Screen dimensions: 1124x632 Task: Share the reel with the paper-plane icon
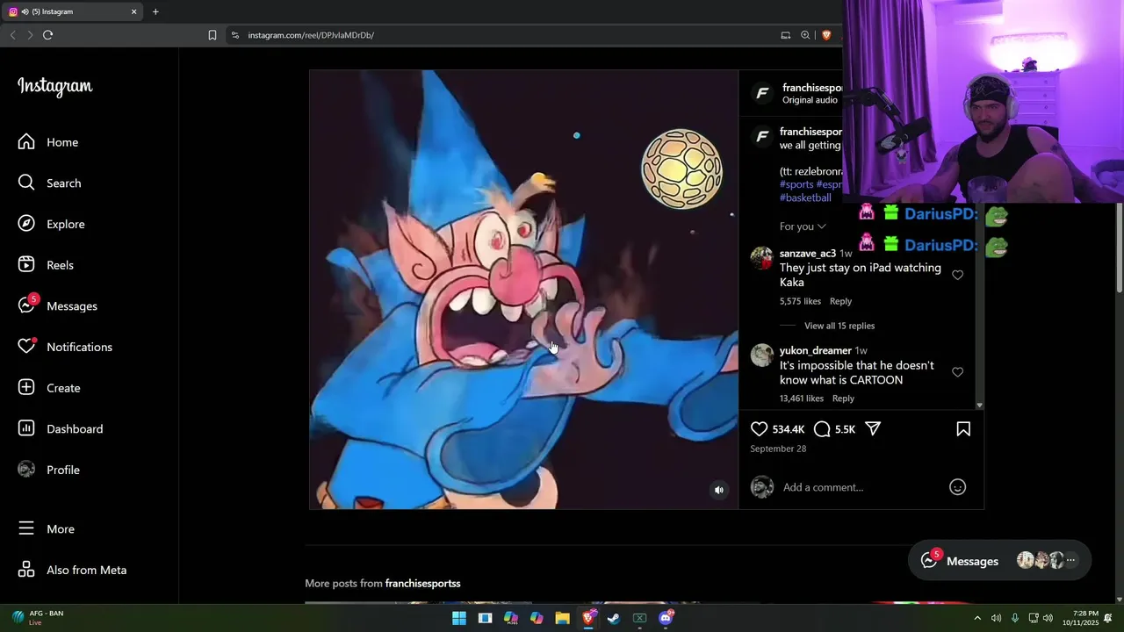point(873,428)
